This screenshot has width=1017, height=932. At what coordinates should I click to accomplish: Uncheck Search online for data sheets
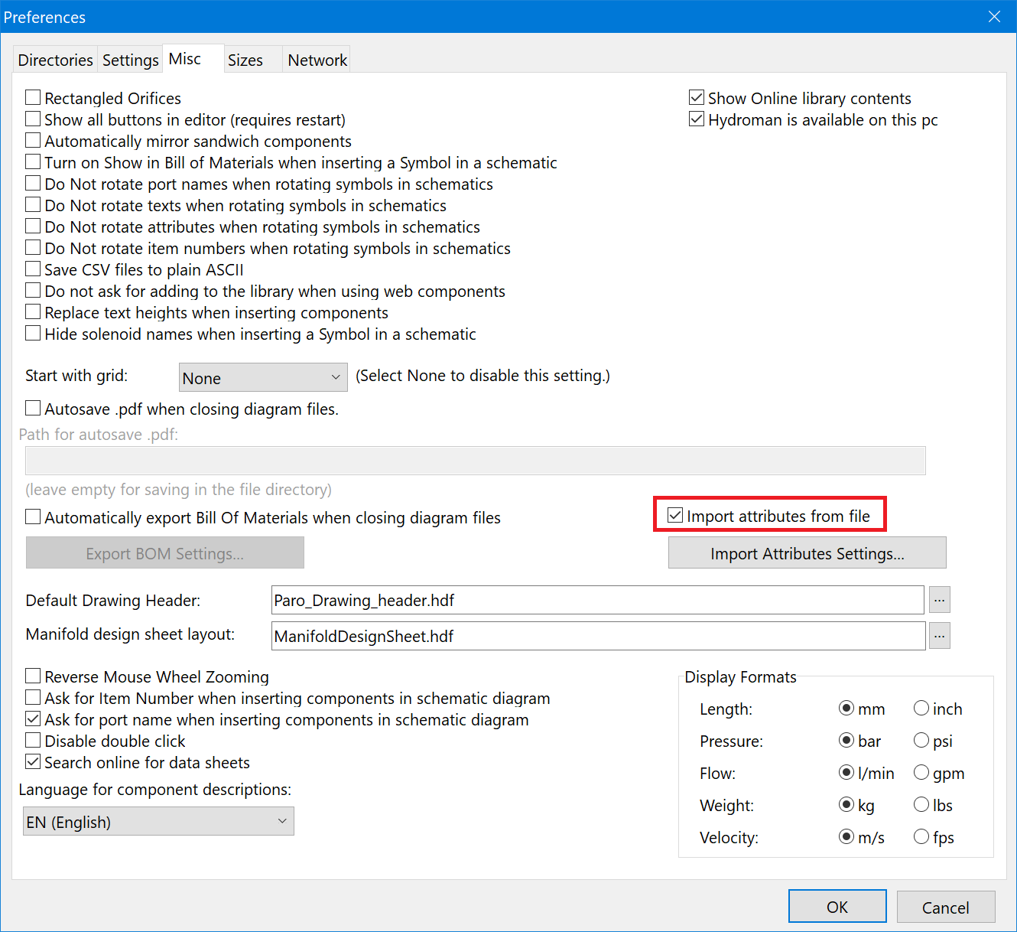tap(33, 761)
